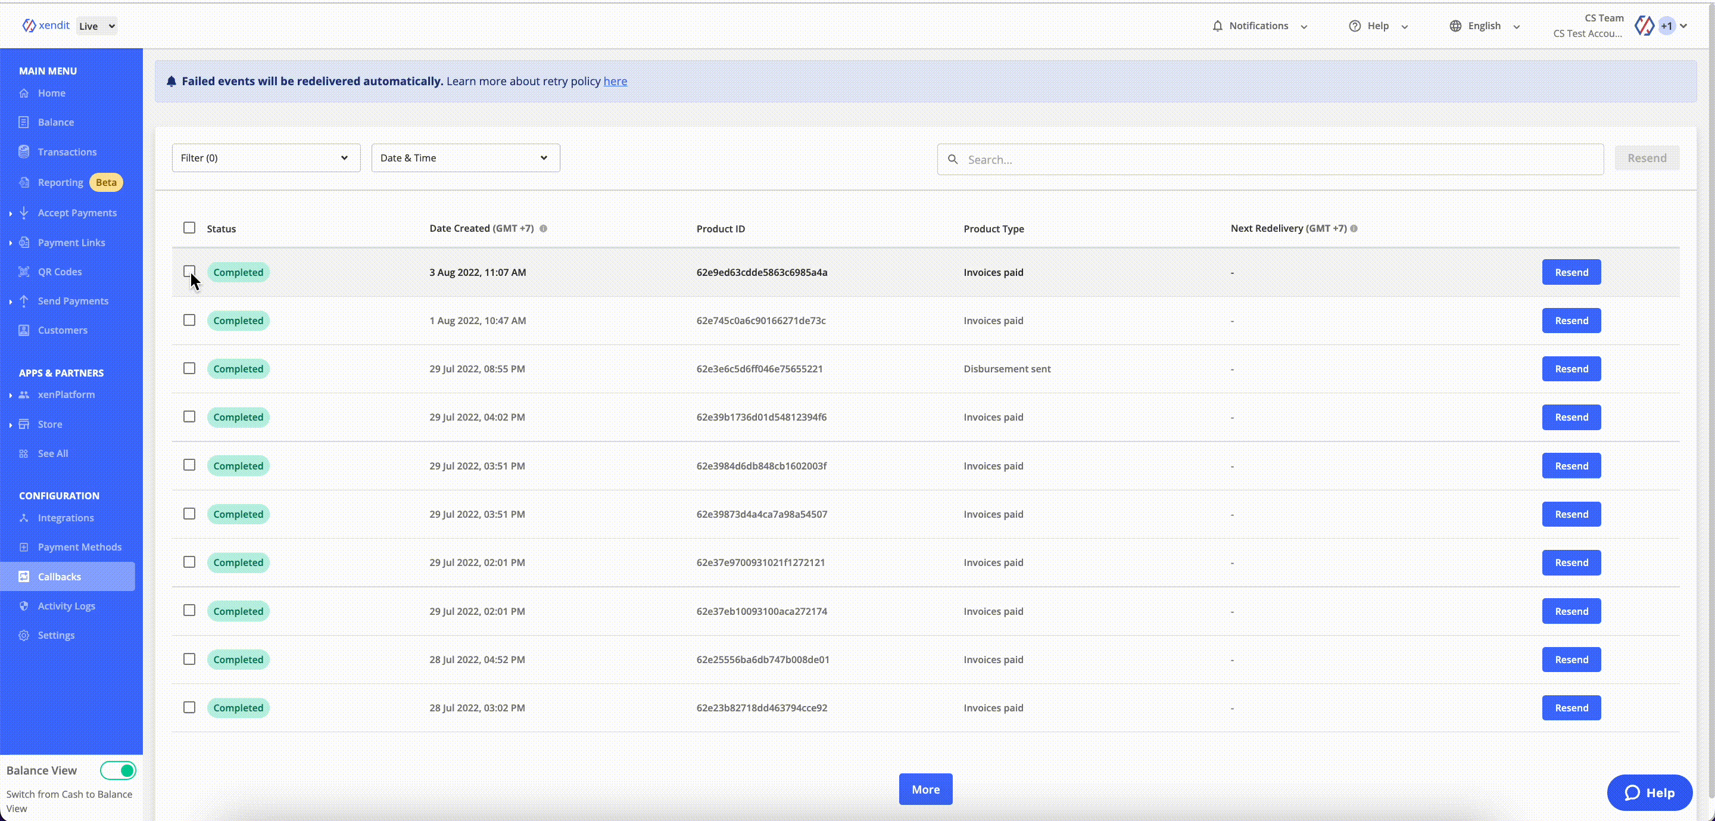Check the 1 Aug 2022 row checkbox

189,321
